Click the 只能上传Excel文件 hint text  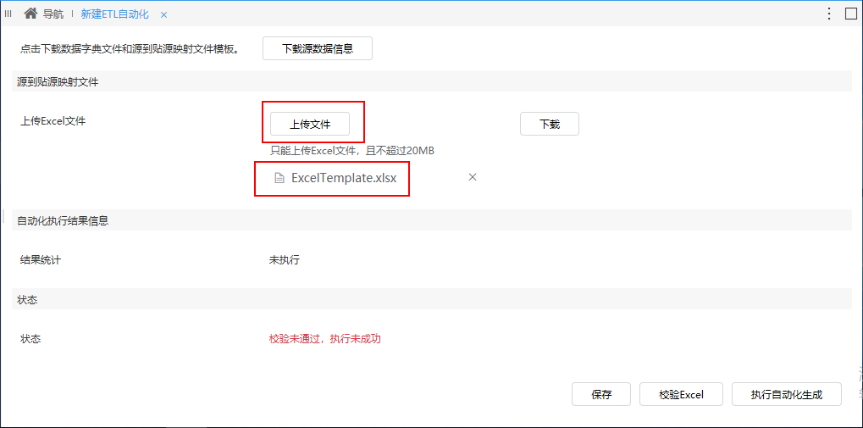point(352,150)
